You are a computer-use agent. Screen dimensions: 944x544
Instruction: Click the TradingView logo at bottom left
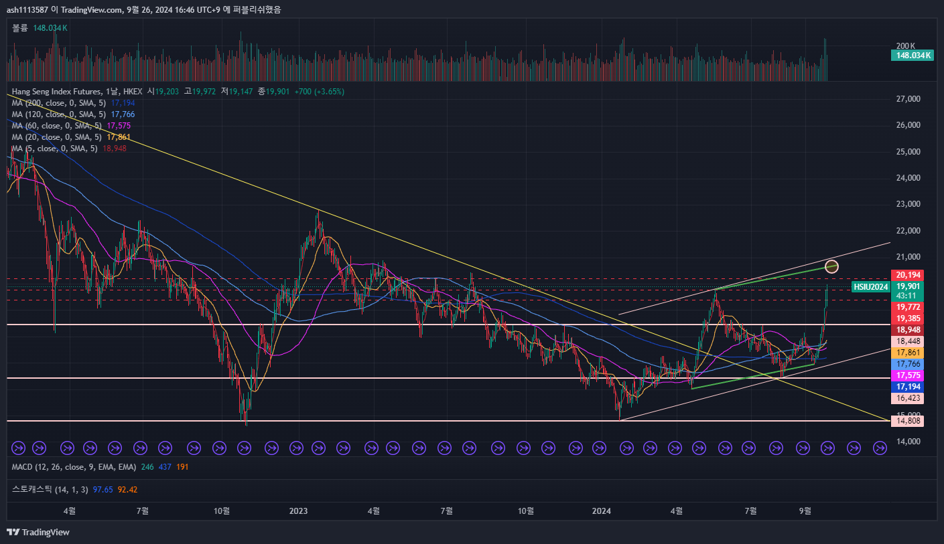pyautogui.click(x=38, y=532)
